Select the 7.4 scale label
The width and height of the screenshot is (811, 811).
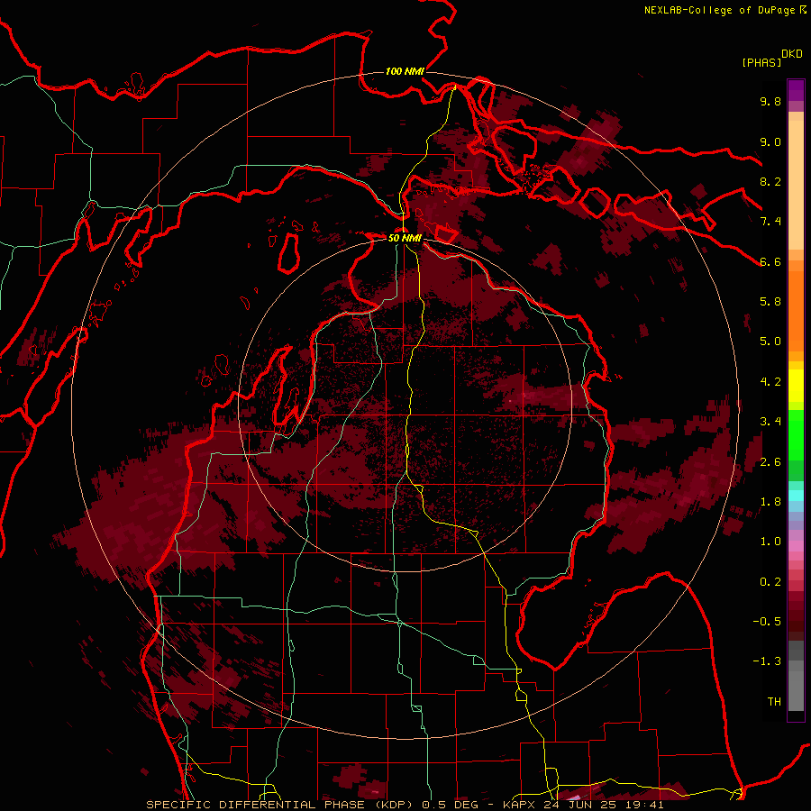(770, 222)
